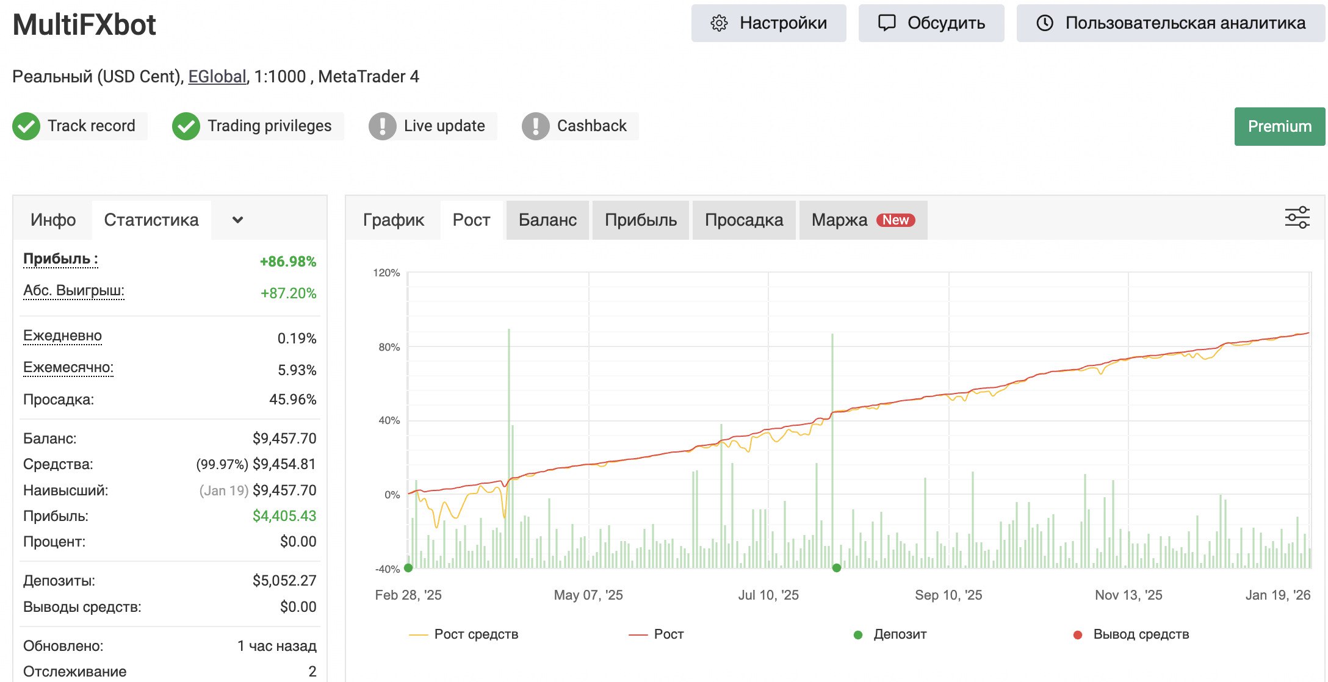
Task: Click the Trading privileges checkmark icon
Action: [186, 126]
